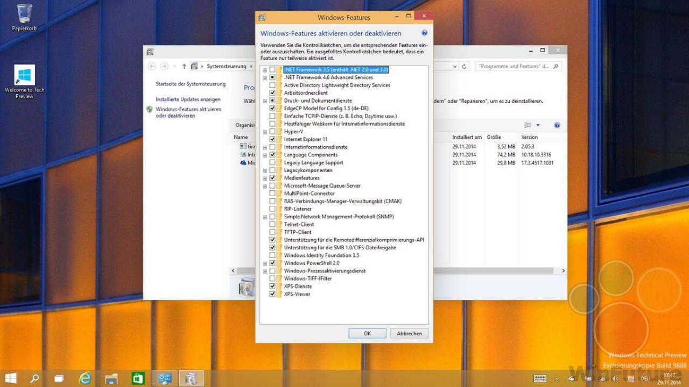Click left scroll arrow in Programme list

pyautogui.click(x=233, y=271)
